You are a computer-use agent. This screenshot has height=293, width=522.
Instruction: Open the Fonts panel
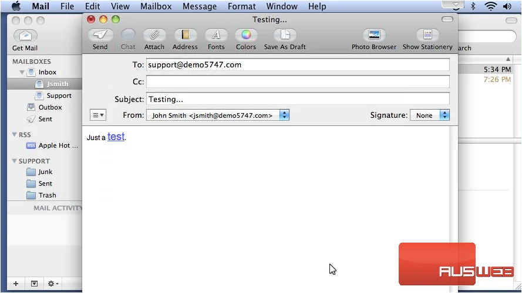(216, 39)
